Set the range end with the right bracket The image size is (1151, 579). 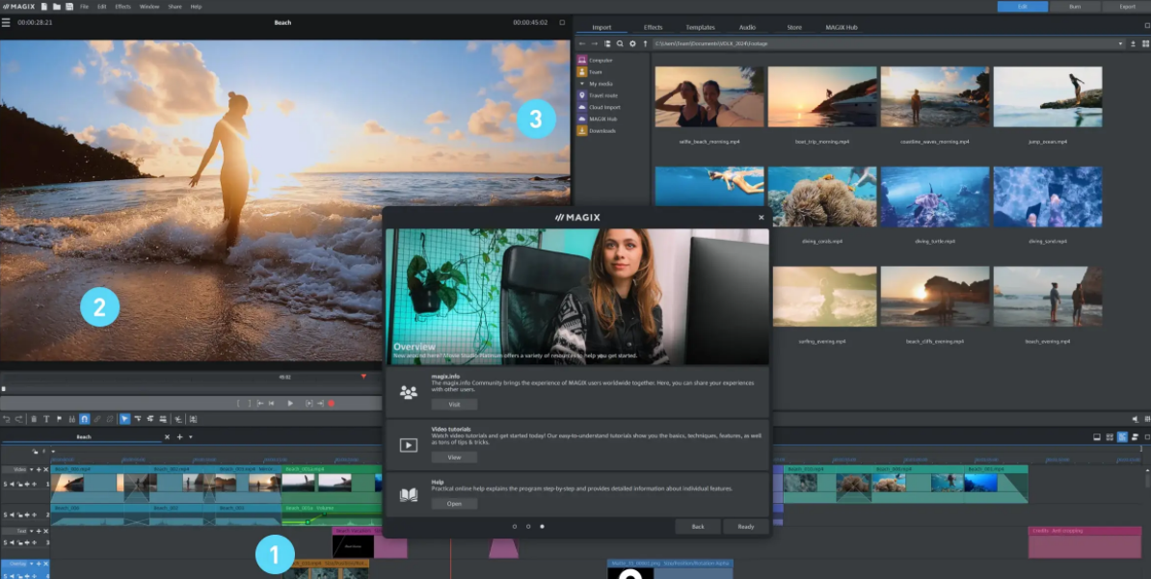click(x=249, y=403)
